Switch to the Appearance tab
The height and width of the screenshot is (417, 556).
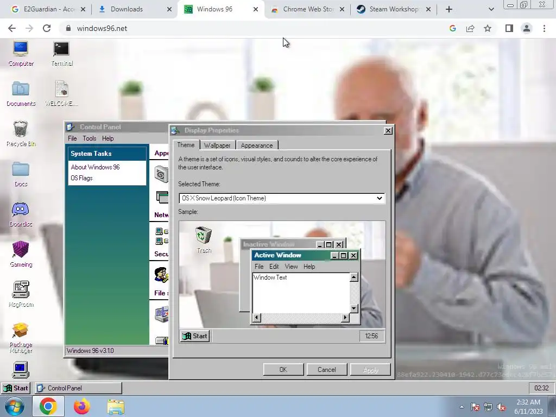pyautogui.click(x=257, y=146)
